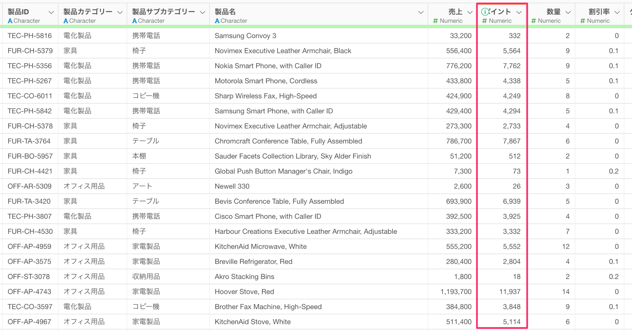Open the 数量 column dropdown chevron
Screen dimensions: 632x332
(568, 12)
